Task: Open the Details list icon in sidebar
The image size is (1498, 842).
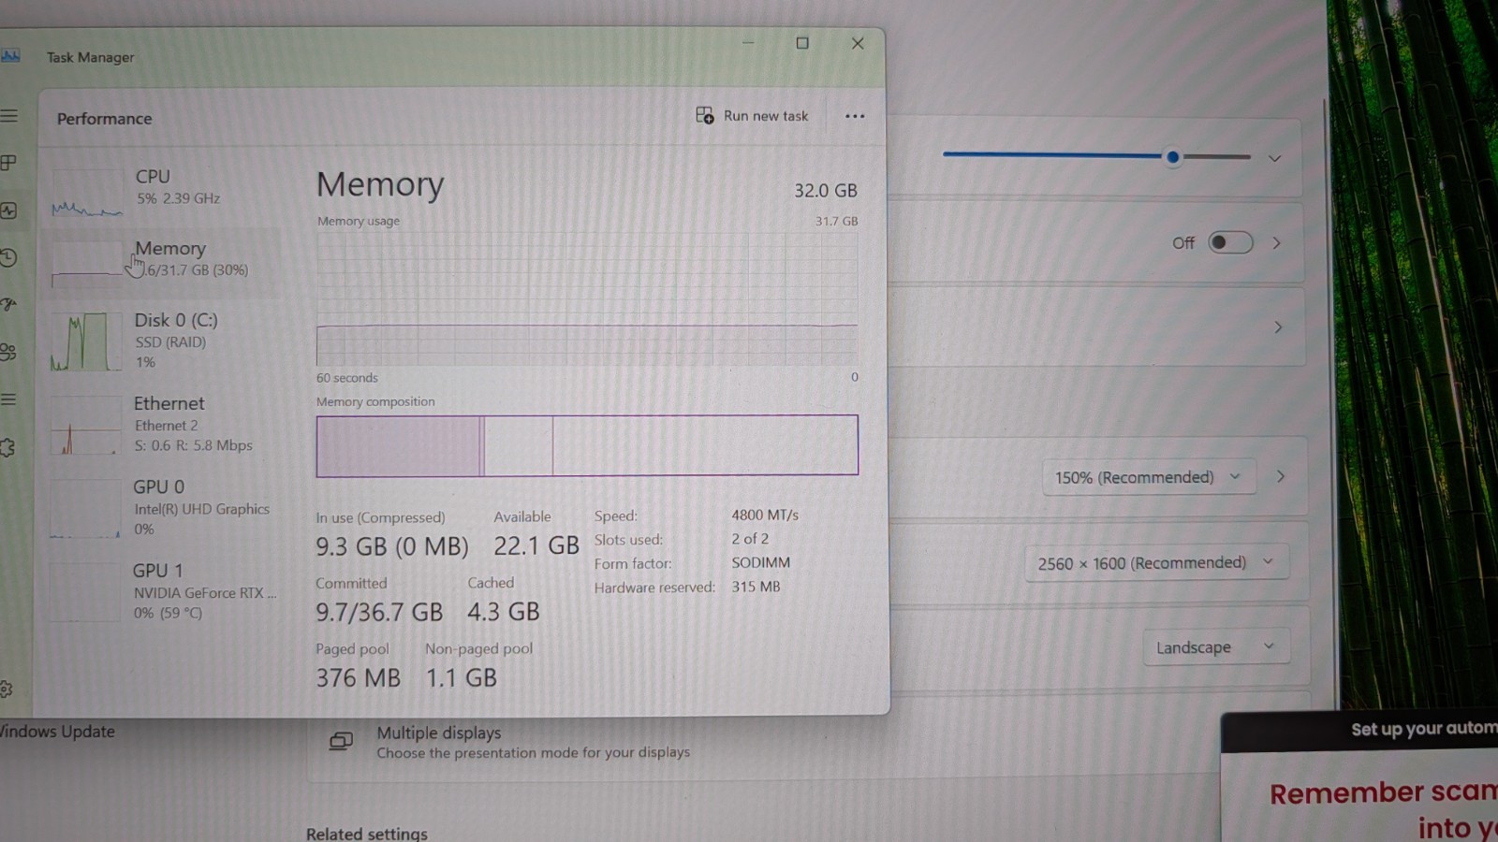Action: pyautogui.click(x=8, y=399)
